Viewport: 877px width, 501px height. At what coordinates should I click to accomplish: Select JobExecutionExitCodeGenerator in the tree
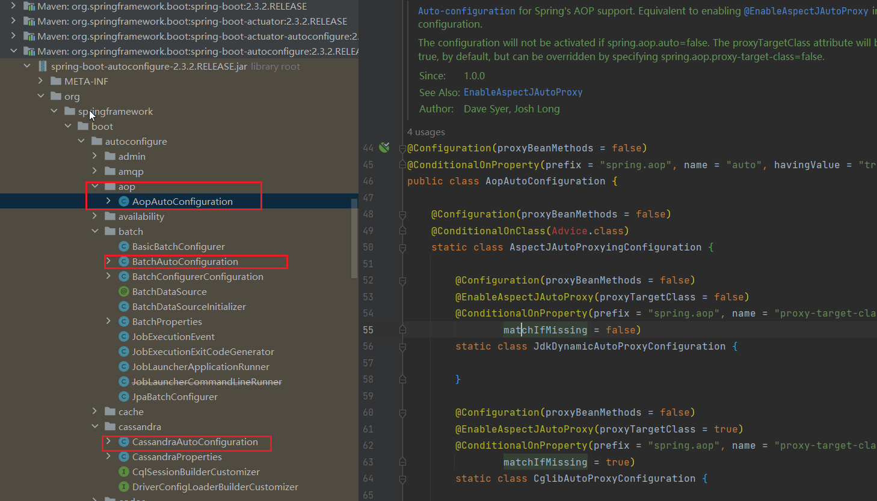coord(203,351)
